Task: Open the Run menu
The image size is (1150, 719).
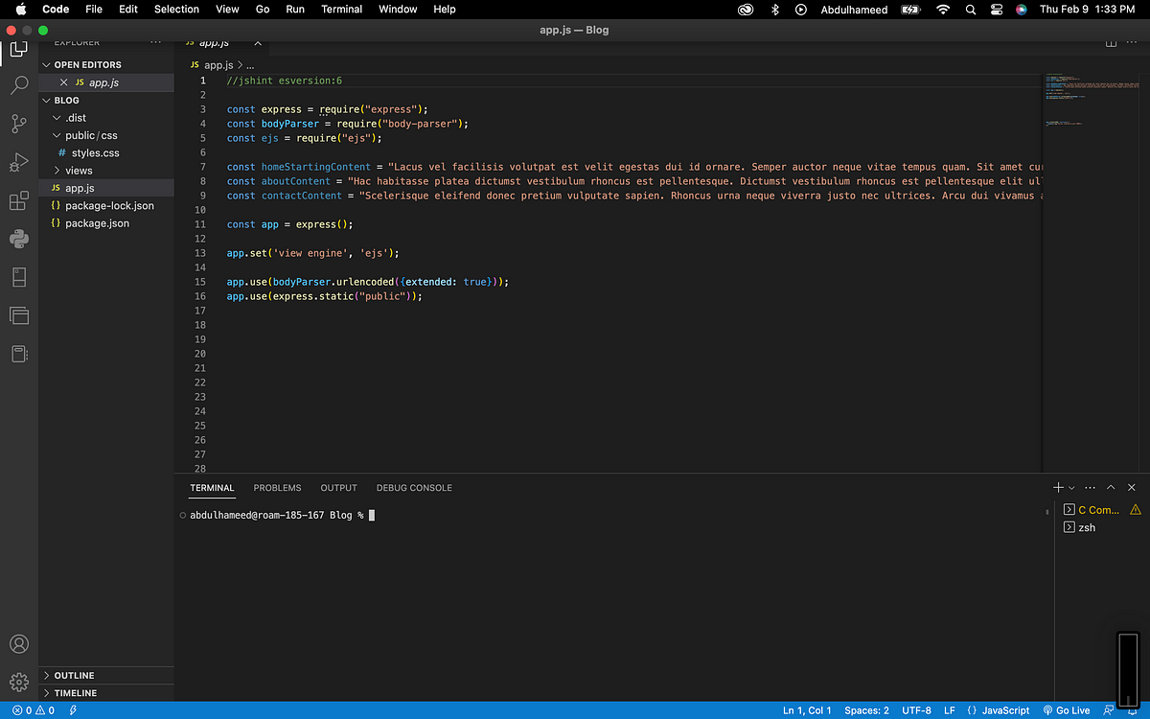Action: (x=295, y=10)
